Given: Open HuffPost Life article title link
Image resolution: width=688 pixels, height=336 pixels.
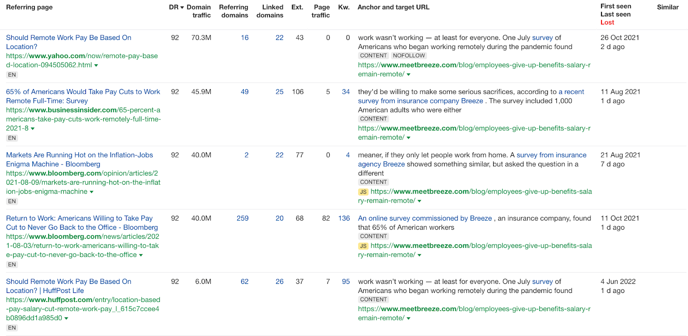Looking at the screenshot, I should click(x=69, y=286).
